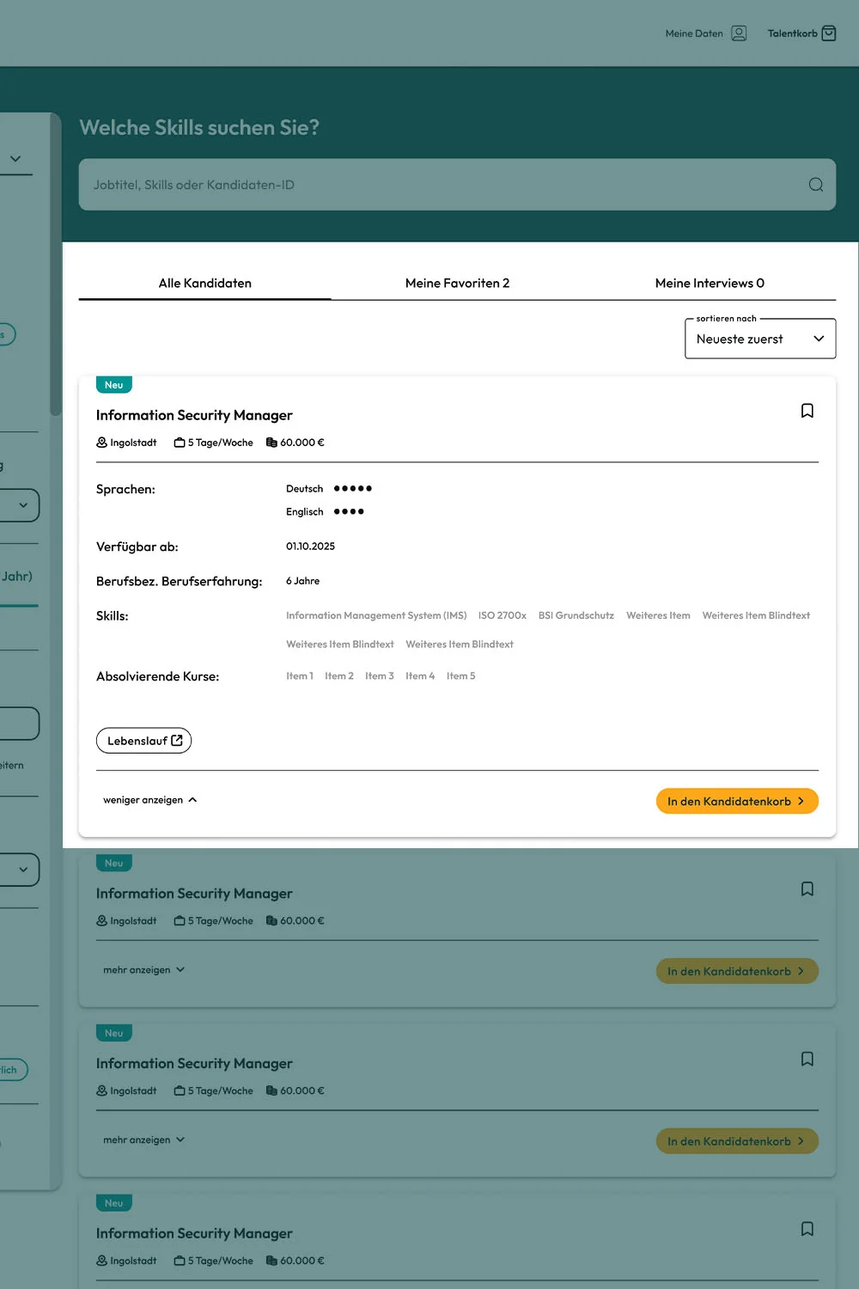This screenshot has height=1289, width=859.
Task: Click first card title Information Security Manager
Action: click(x=194, y=415)
